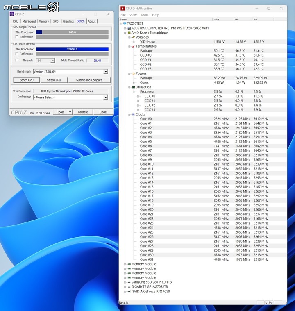295x311 pixels.
Task: Click the GIGABYTE GP-AG70S2TB drive icon
Action: click(x=129, y=287)
